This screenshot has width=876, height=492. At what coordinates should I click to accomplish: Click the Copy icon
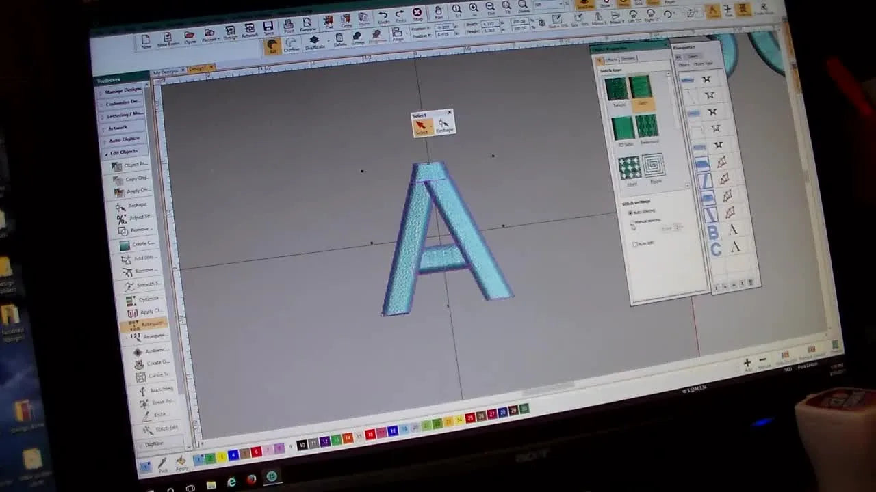point(347,21)
